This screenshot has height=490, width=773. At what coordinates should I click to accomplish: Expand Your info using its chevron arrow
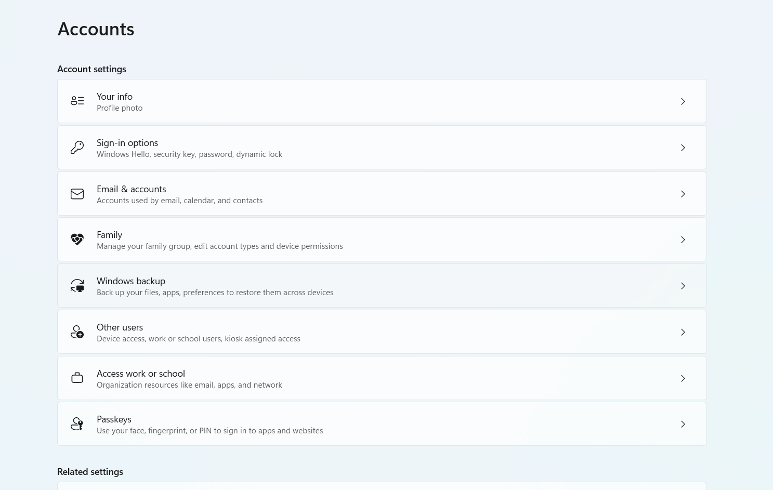(x=683, y=101)
